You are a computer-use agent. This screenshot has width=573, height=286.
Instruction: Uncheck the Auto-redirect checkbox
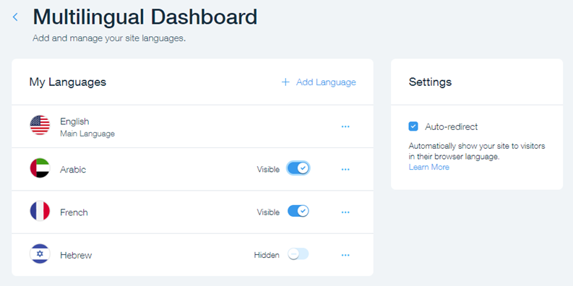413,126
